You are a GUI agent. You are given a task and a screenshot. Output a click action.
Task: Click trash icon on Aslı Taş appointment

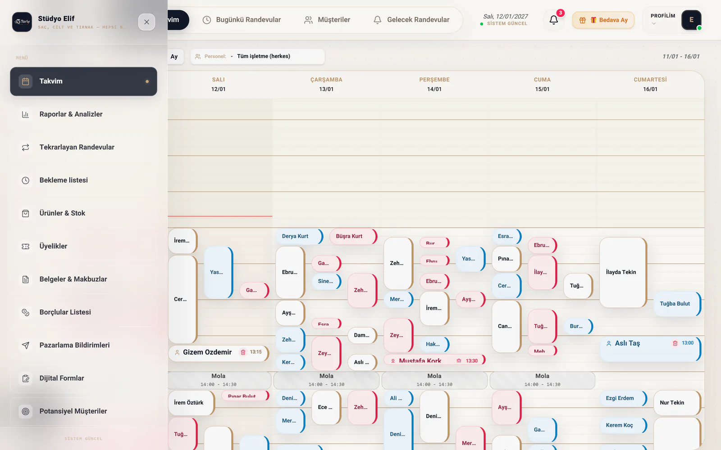pyautogui.click(x=675, y=343)
